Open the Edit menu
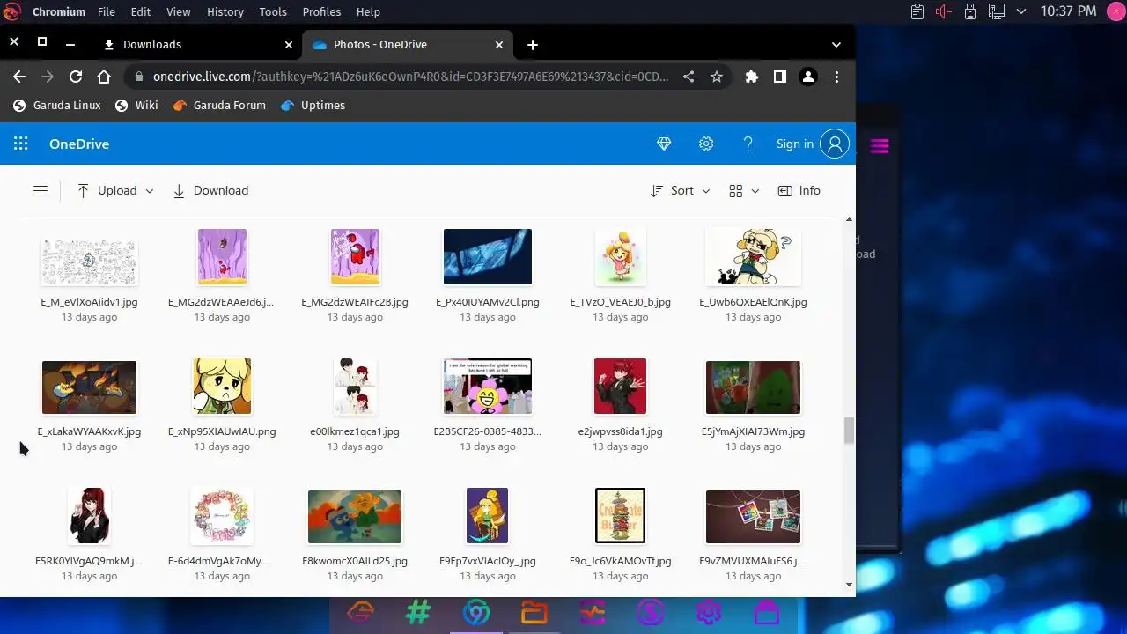 (141, 11)
